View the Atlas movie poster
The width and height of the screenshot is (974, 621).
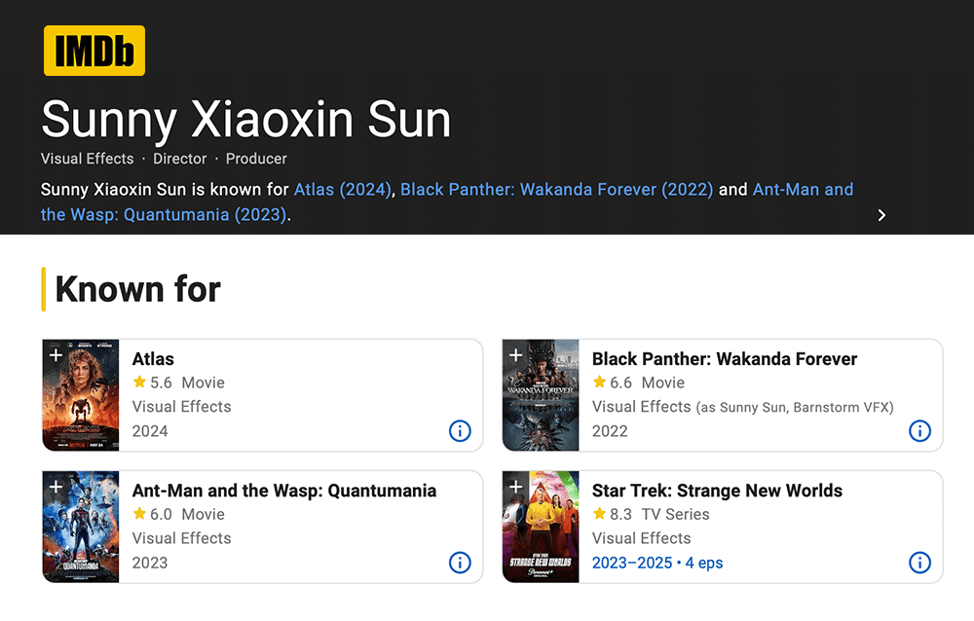[81, 395]
